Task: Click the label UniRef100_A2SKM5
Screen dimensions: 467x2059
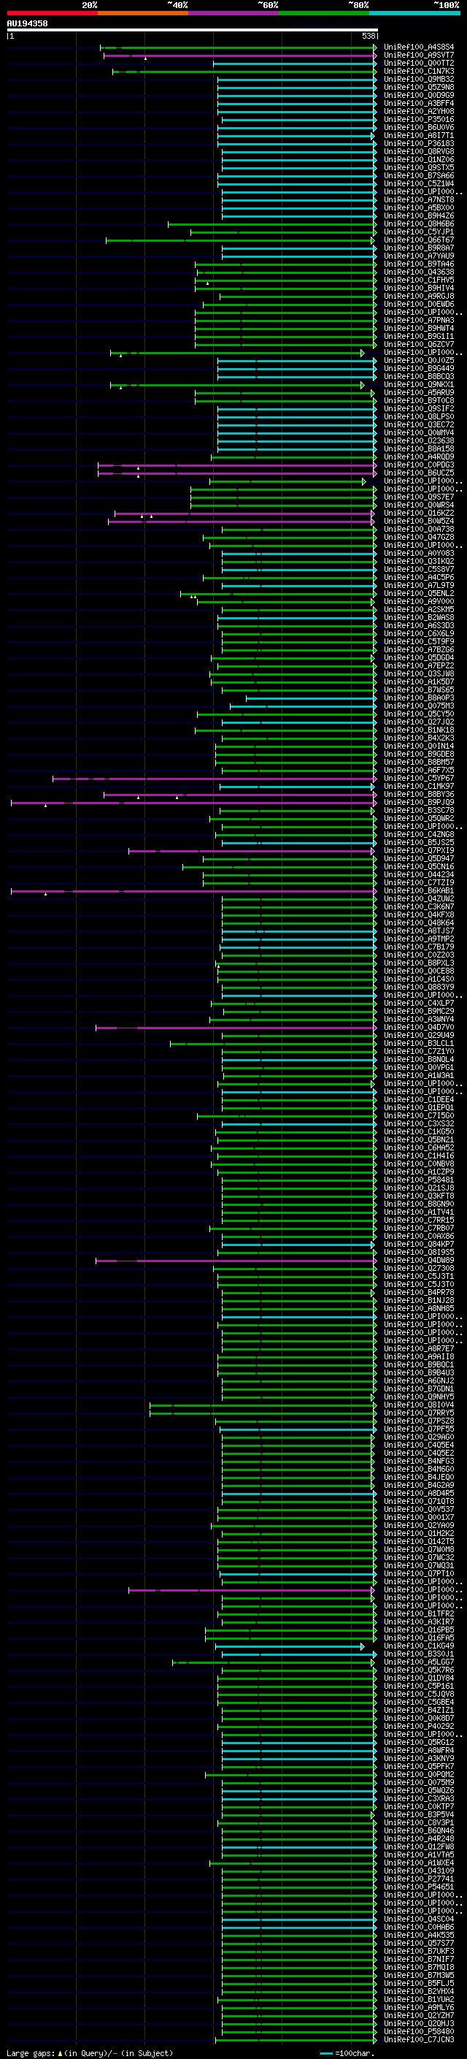Action: click(x=418, y=610)
